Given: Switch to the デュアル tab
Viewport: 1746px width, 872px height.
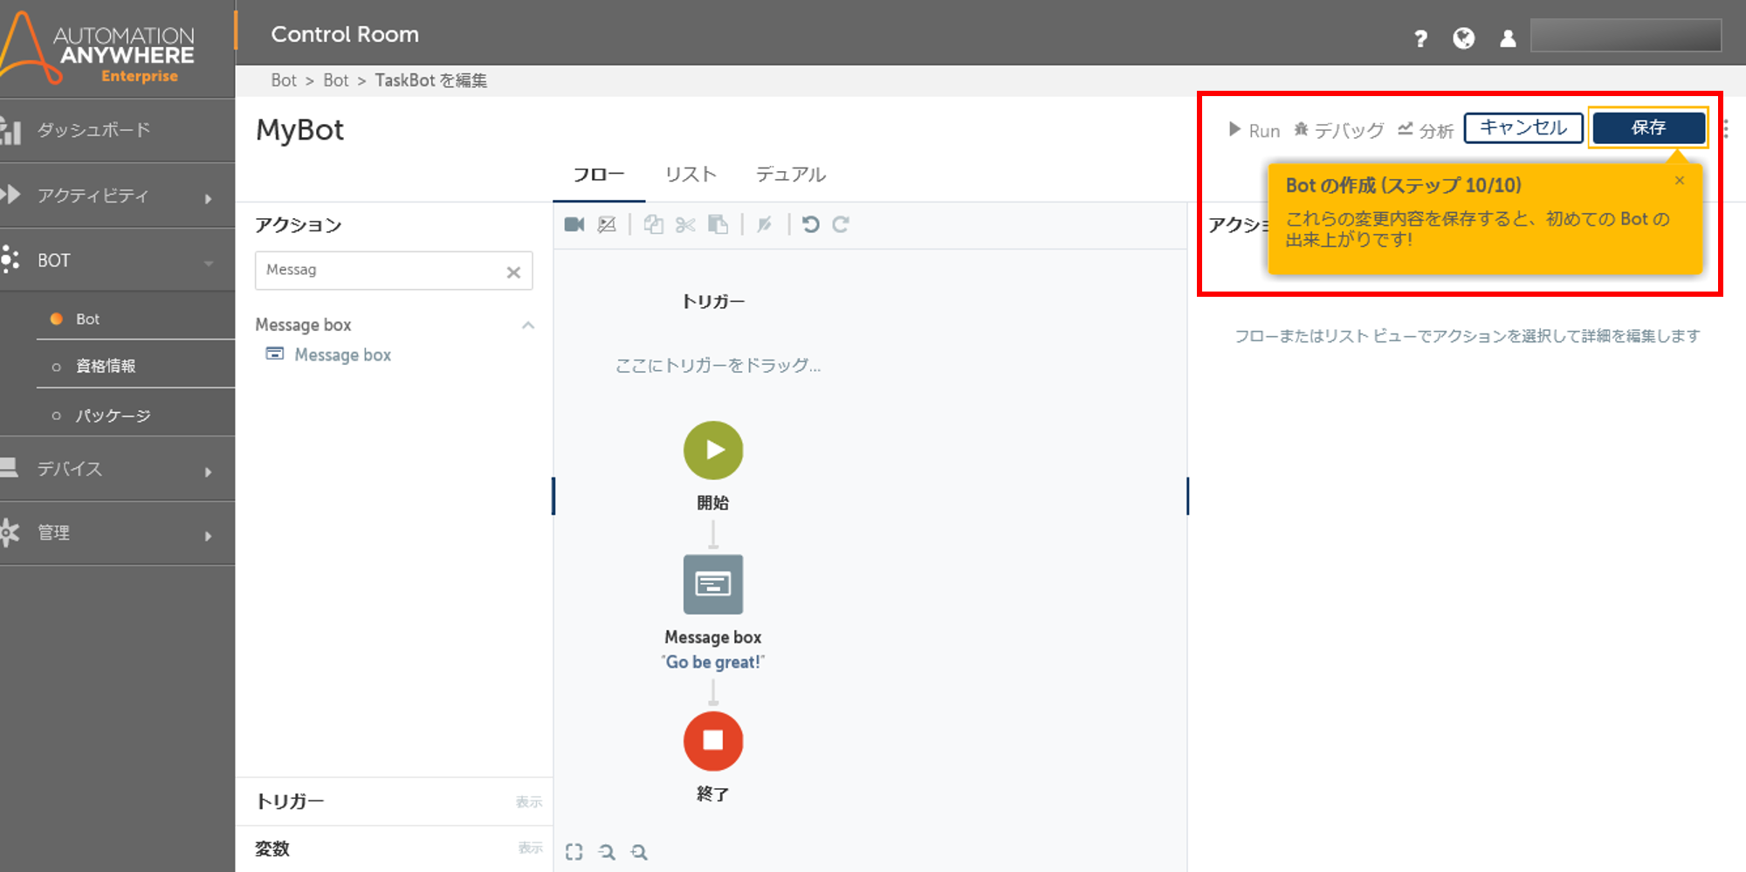Looking at the screenshot, I should click(791, 175).
